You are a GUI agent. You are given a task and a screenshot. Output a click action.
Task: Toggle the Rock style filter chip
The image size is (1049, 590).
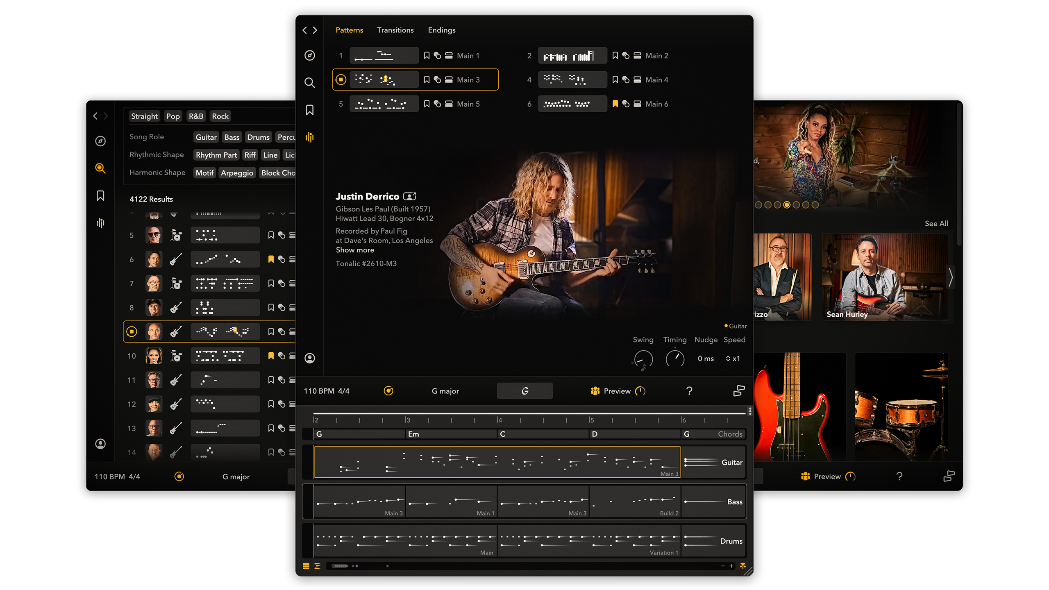pos(220,116)
